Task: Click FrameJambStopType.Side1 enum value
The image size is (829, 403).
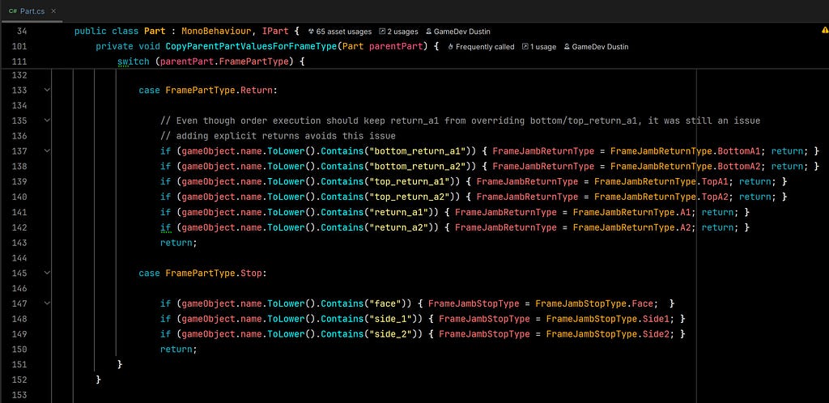Action: click(x=607, y=319)
